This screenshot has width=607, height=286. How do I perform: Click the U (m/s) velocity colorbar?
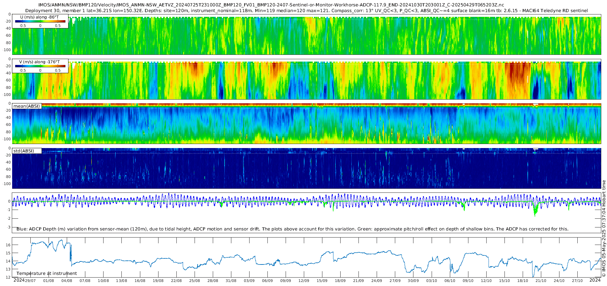tap(40, 22)
